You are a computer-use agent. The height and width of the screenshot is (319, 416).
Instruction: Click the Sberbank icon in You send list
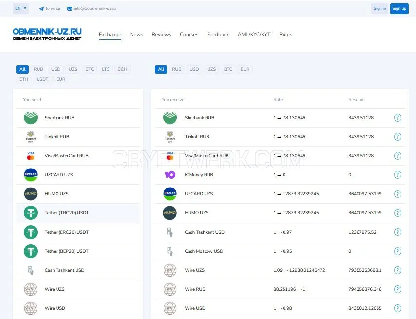pyautogui.click(x=31, y=118)
